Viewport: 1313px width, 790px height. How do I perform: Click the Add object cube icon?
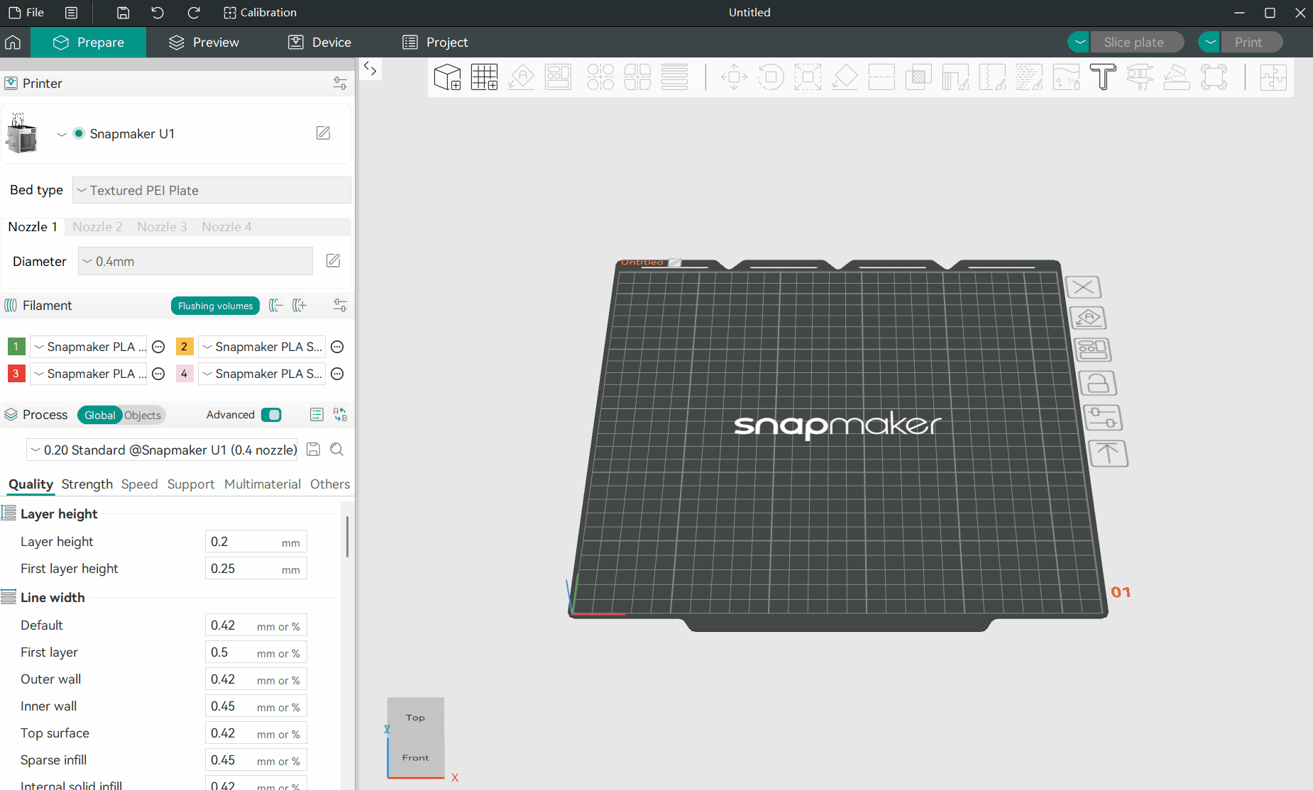[447, 77]
